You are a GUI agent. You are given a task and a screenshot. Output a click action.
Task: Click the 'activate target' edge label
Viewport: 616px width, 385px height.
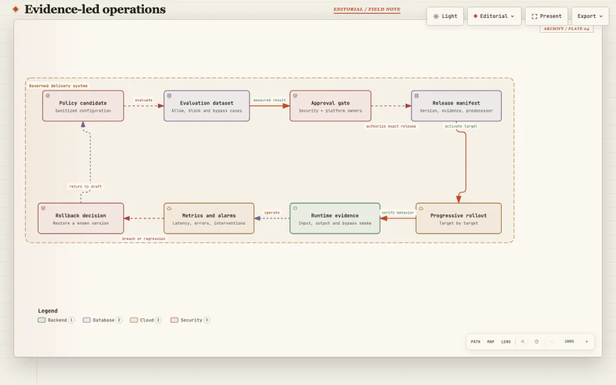[461, 126]
